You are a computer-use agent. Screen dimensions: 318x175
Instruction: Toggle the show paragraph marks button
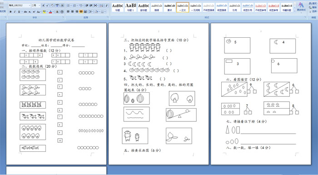click(x=107, y=5)
